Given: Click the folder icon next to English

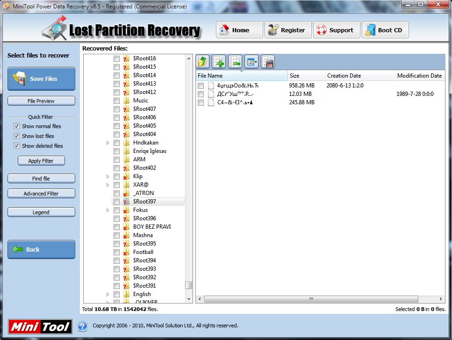Looking at the screenshot, I should point(126,295).
